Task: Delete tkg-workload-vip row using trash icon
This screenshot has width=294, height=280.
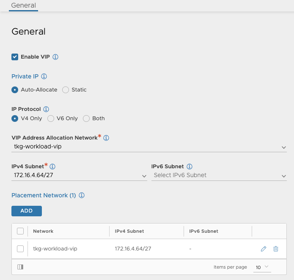Action: pos(276,249)
